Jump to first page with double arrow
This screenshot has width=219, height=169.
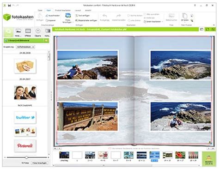(x=55, y=149)
